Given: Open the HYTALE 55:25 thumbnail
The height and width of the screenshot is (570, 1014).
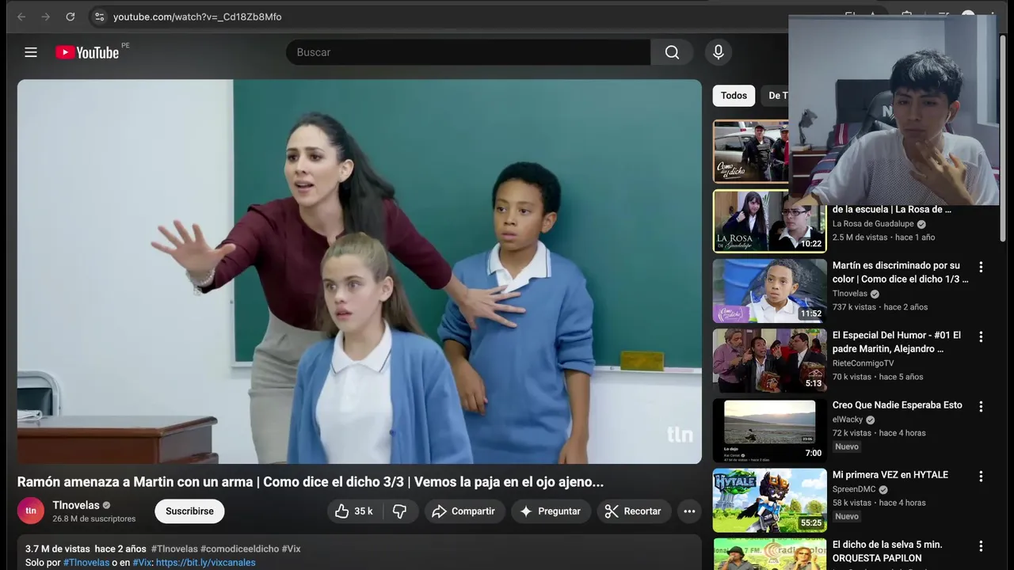Looking at the screenshot, I should (x=769, y=500).
